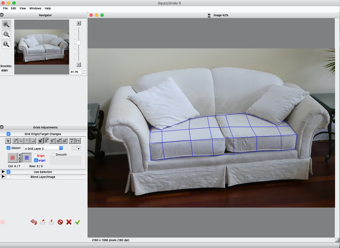Click the add grid tool icon

click(40, 141)
